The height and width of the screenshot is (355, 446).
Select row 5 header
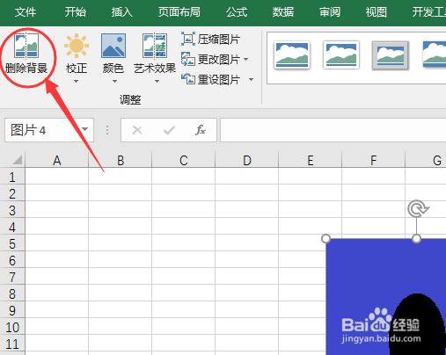tap(12, 243)
